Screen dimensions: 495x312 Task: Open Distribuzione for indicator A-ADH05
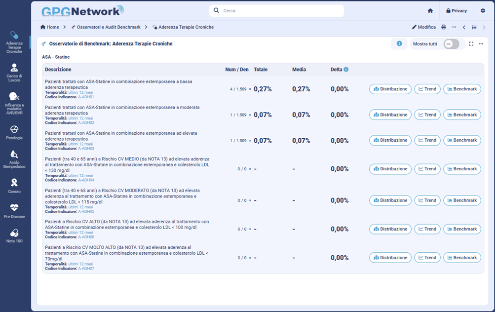[x=390, y=200]
